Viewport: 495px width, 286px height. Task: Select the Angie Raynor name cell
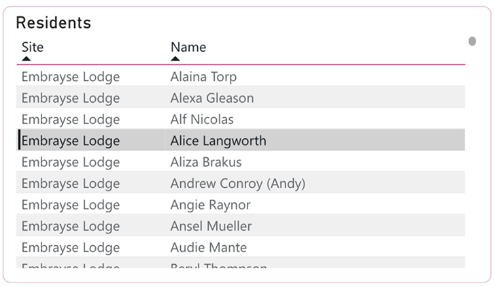click(x=210, y=205)
